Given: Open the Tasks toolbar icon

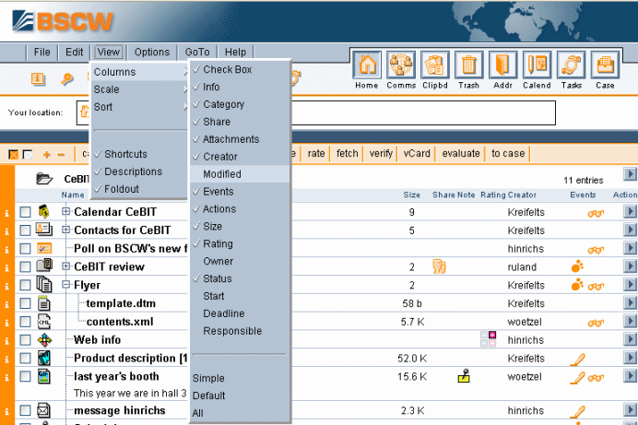Looking at the screenshot, I should [571, 67].
